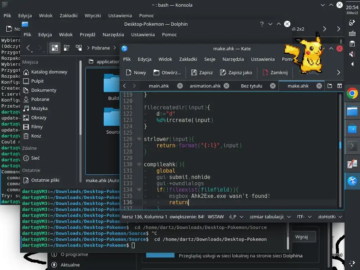Click file manager icon in side panel
Viewport: 360px width, 270px height.
(352, 111)
